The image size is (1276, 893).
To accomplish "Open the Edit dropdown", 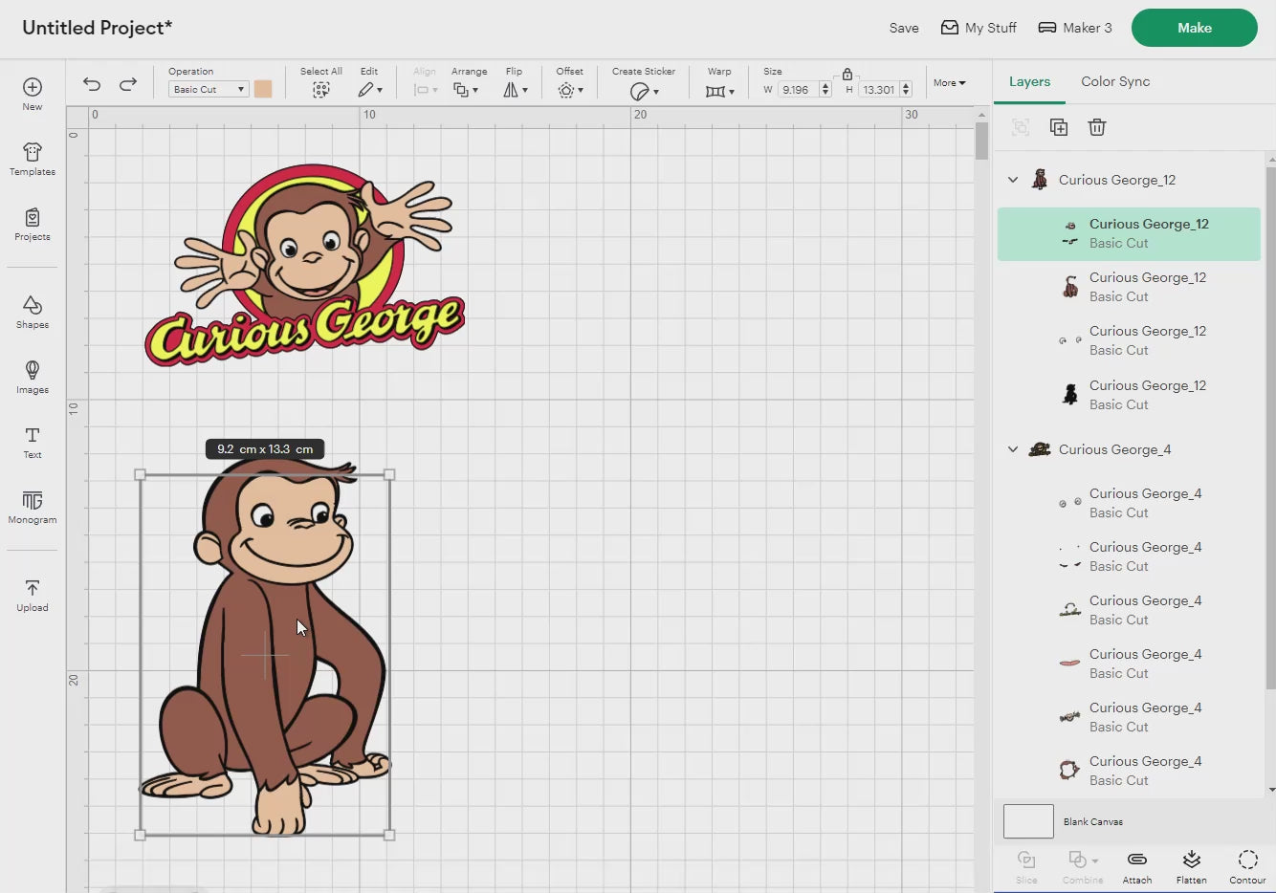I will (370, 90).
